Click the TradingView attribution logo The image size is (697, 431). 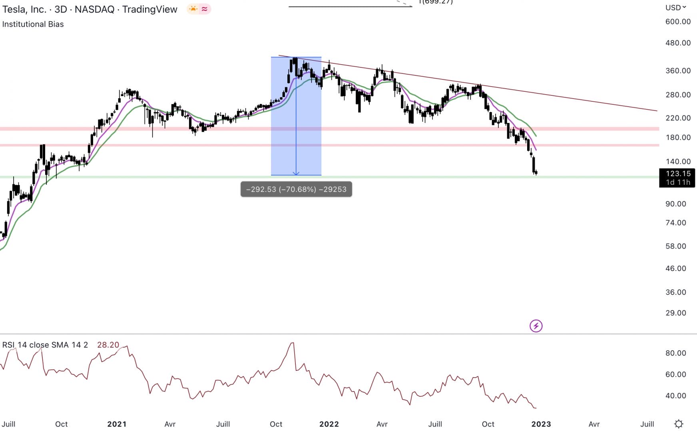150,9
